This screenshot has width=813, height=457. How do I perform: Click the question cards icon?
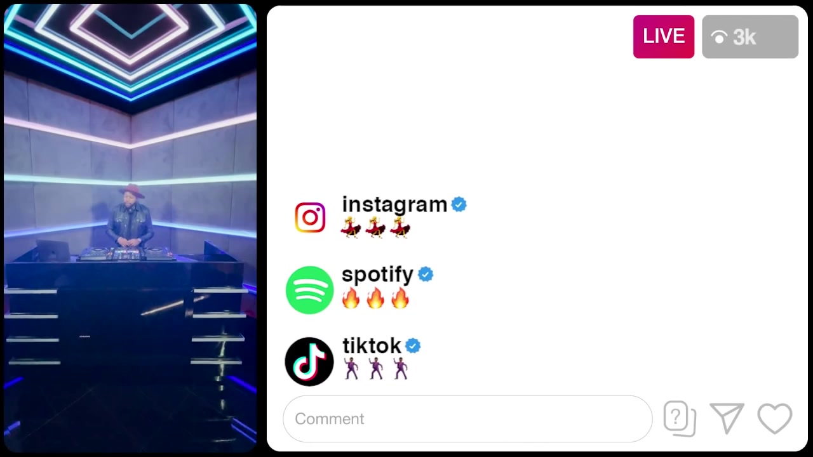(680, 419)
